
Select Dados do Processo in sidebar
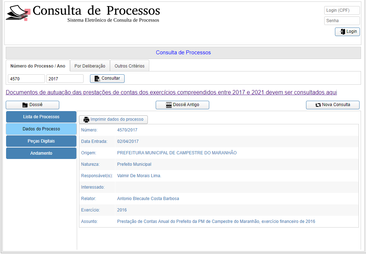pos(41,129)
